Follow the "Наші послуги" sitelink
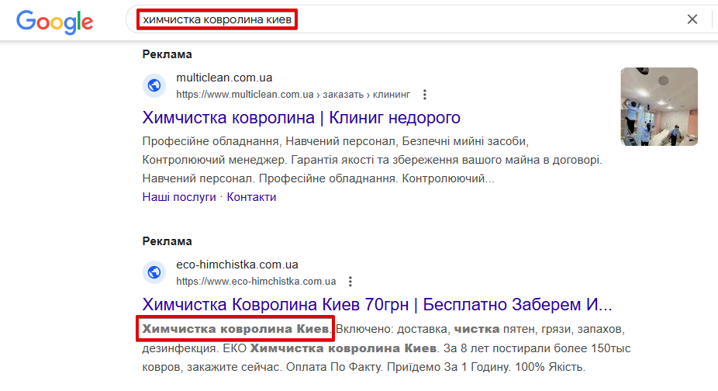 click(179, 197)
